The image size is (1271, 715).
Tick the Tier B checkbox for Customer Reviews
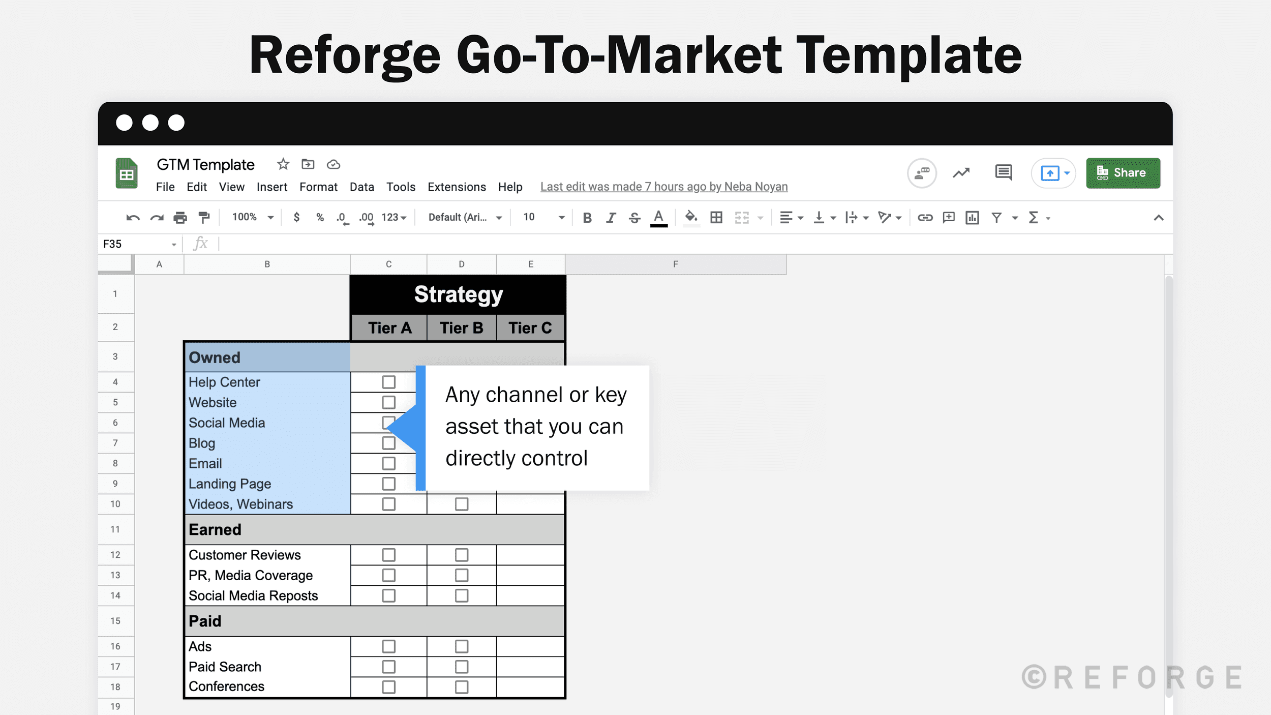coord(461,555)
